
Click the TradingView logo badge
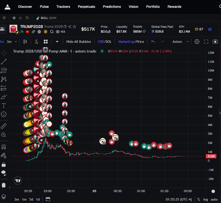pyautogui.click(x=18, y=181)
